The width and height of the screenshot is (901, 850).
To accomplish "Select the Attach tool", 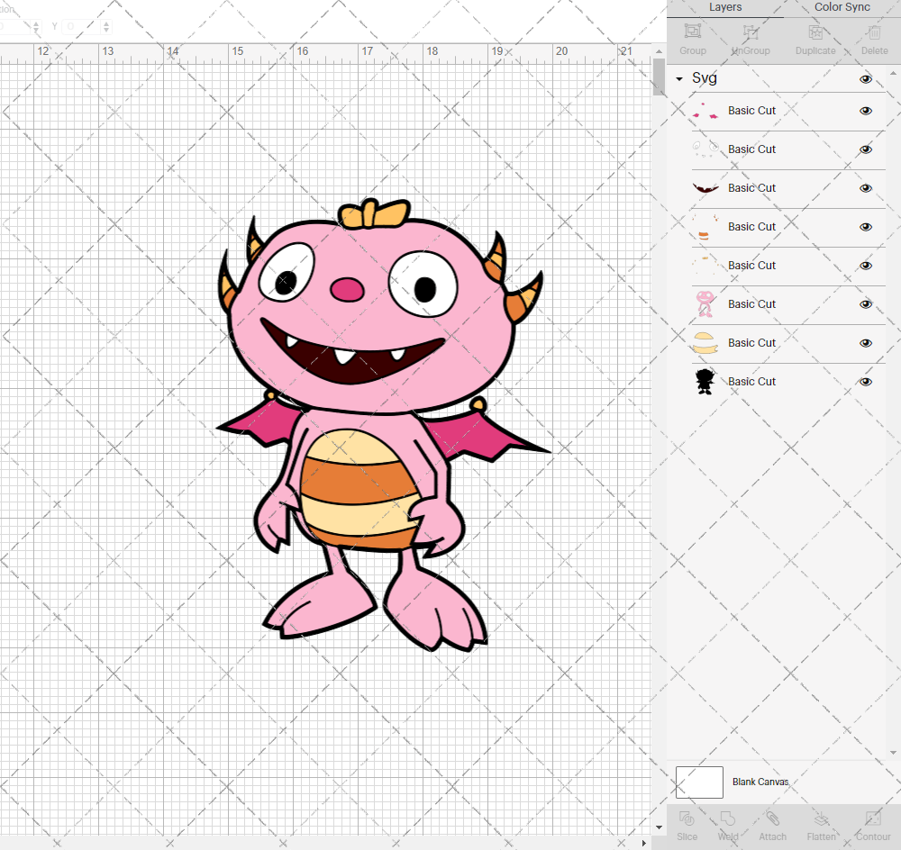I will pyautogui.click(x=772, y=826).
